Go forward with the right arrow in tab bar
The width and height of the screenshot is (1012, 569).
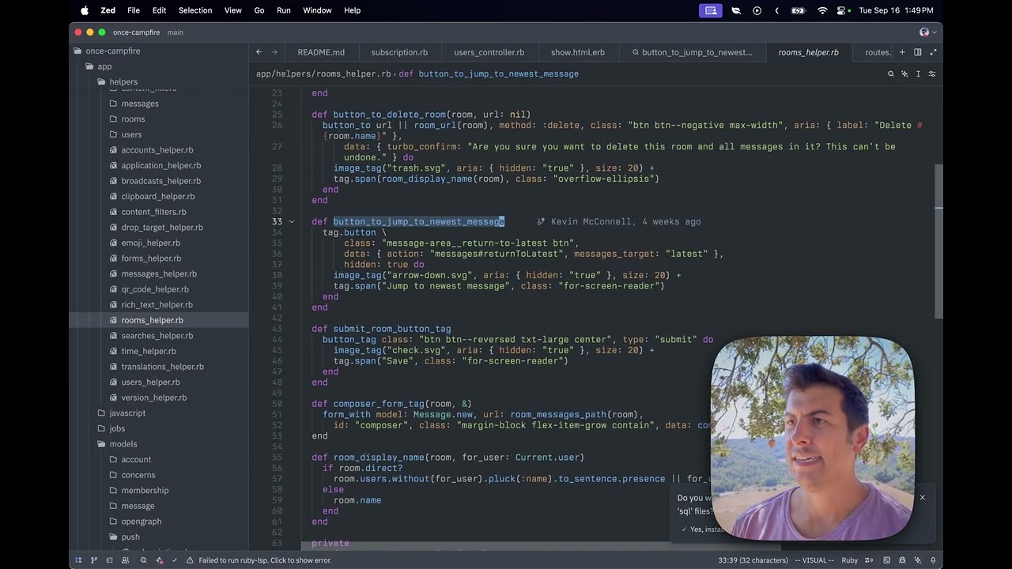(x=274, y=52)
